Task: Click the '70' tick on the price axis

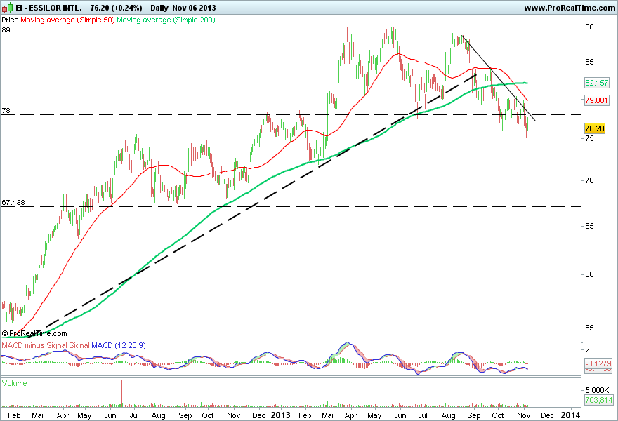Action: coord(590,180)
